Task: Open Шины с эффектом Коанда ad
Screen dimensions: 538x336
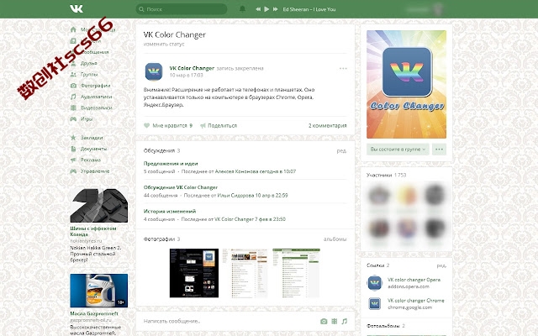Action: pos(93,232)
